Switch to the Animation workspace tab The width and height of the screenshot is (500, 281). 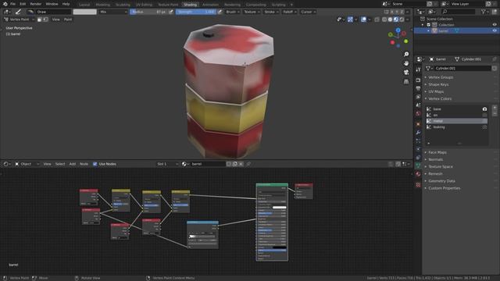click(x=210, y=5)
